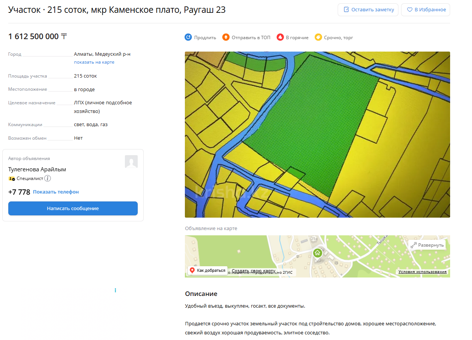472x340 pixels.
Task: Click the orange 'Отправить в ТОП' arrow icon
Action: [226, 37]
